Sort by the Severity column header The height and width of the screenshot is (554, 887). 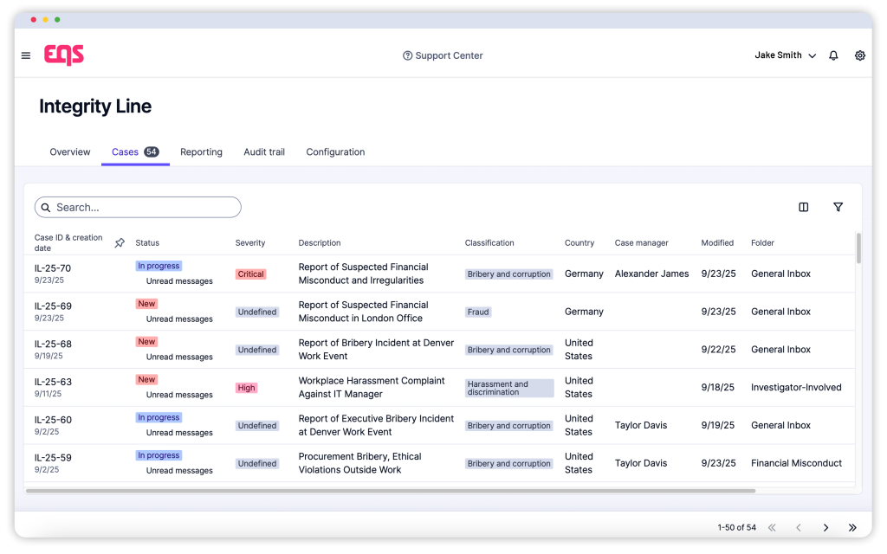point(250,243)
